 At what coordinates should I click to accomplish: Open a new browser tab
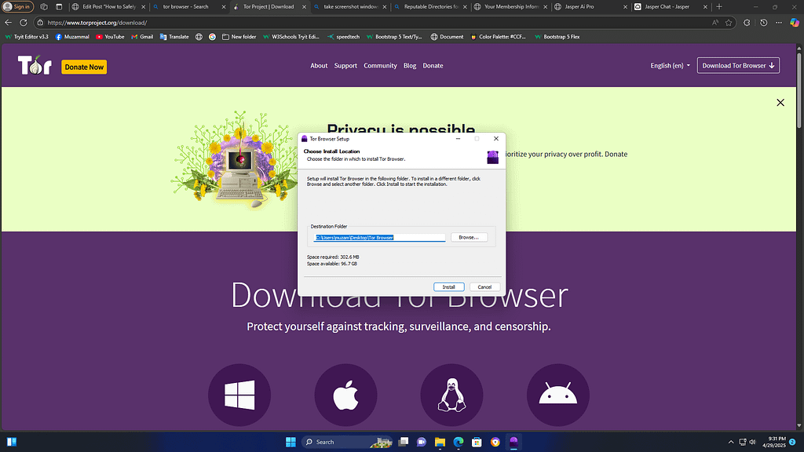click(x=719, y=6)
